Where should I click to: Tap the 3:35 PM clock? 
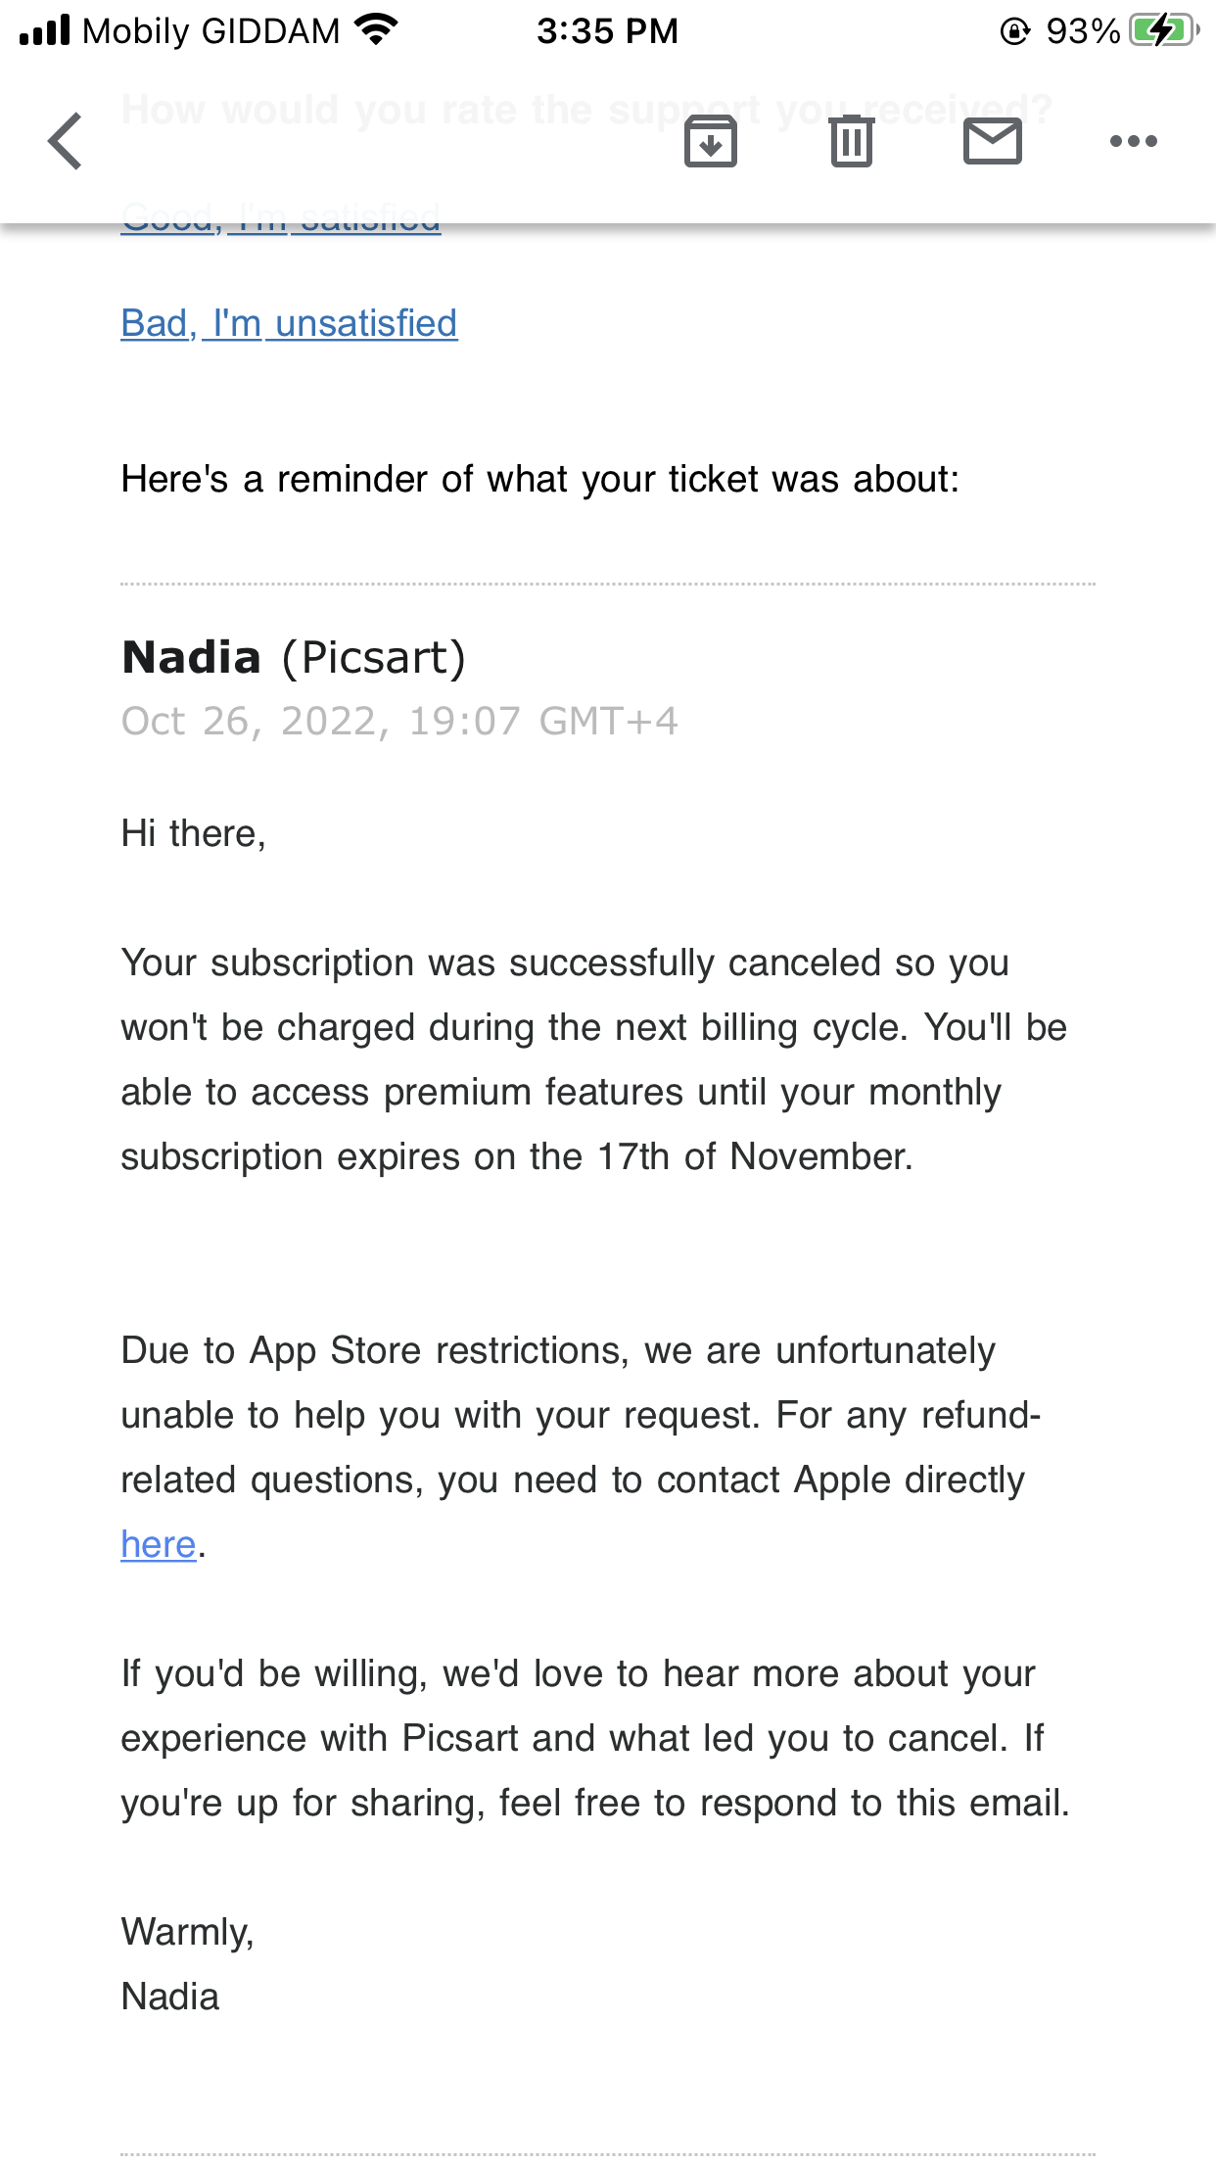pyautogui.click(x=607, y=31)
